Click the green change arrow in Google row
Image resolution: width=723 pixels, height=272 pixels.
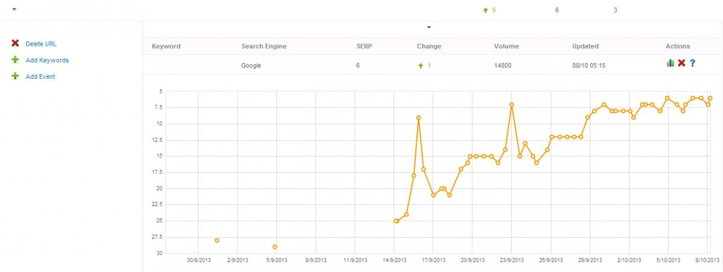421,66
